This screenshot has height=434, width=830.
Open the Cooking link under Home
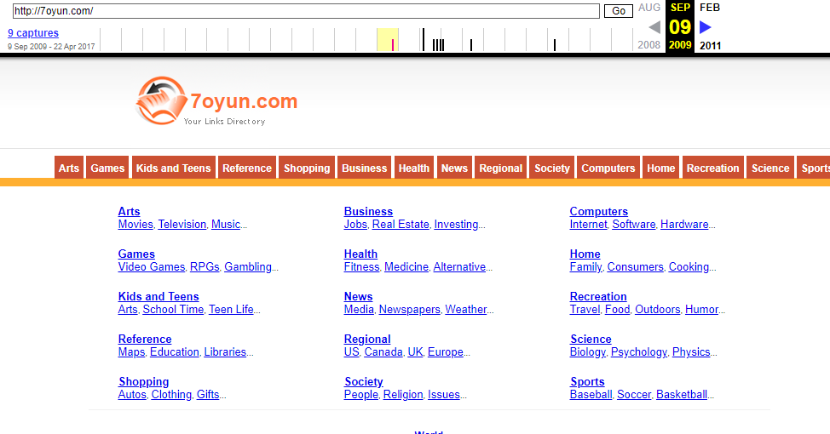[x=689, y=267]
